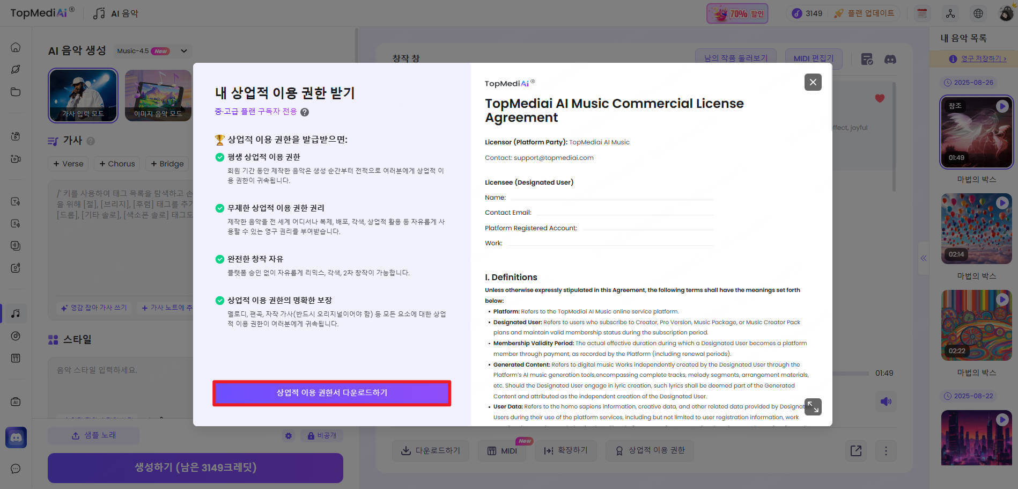This screenshot has height=489, width=1018.
Task: Click 남의 작품 둘러보기 tab
Action: coord(735,58)
